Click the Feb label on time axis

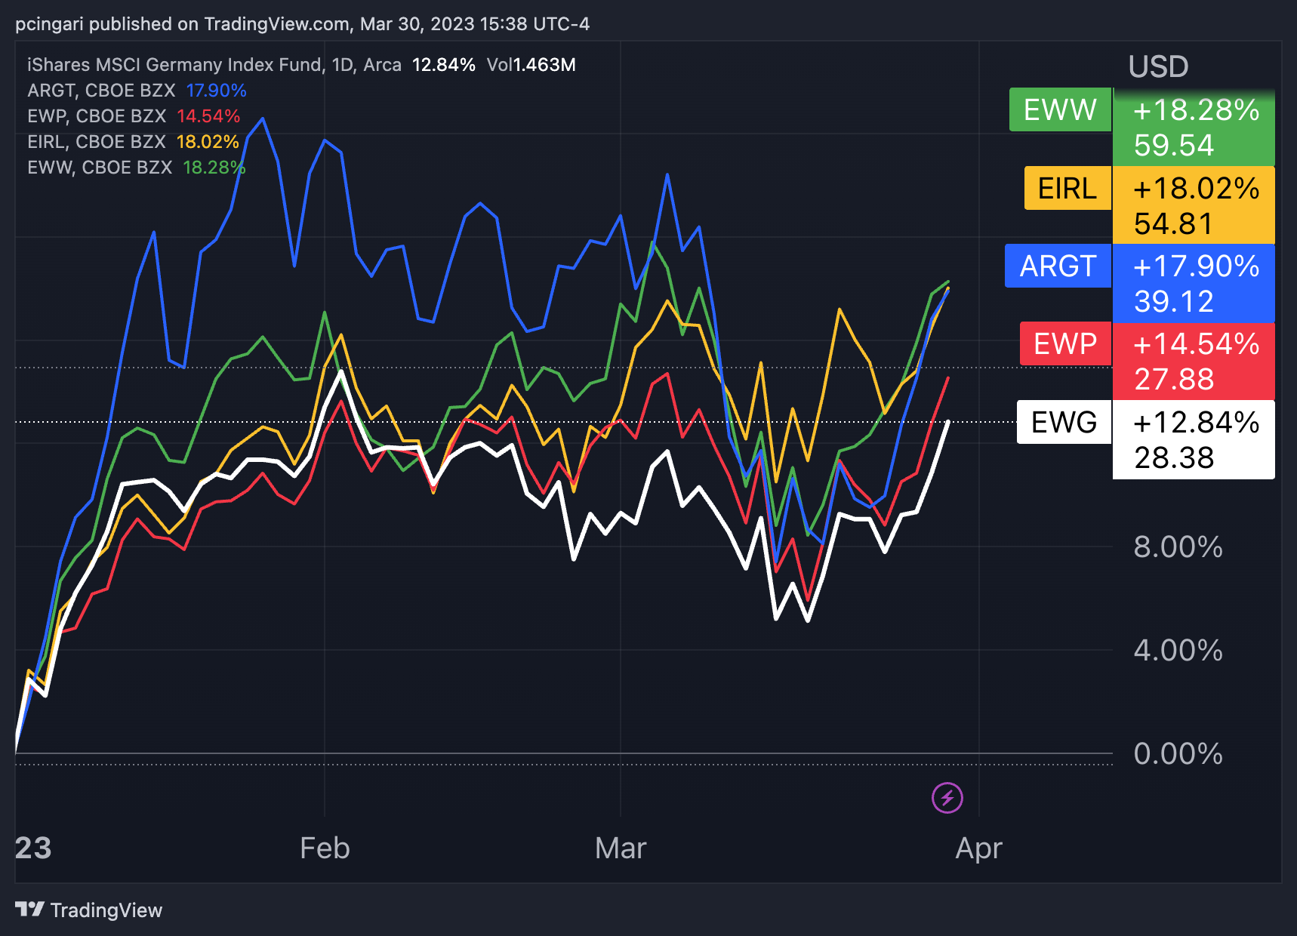(325, 848)
